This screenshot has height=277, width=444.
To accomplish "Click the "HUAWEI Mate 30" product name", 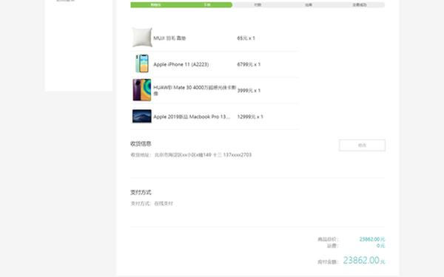I will pos(195,90).
